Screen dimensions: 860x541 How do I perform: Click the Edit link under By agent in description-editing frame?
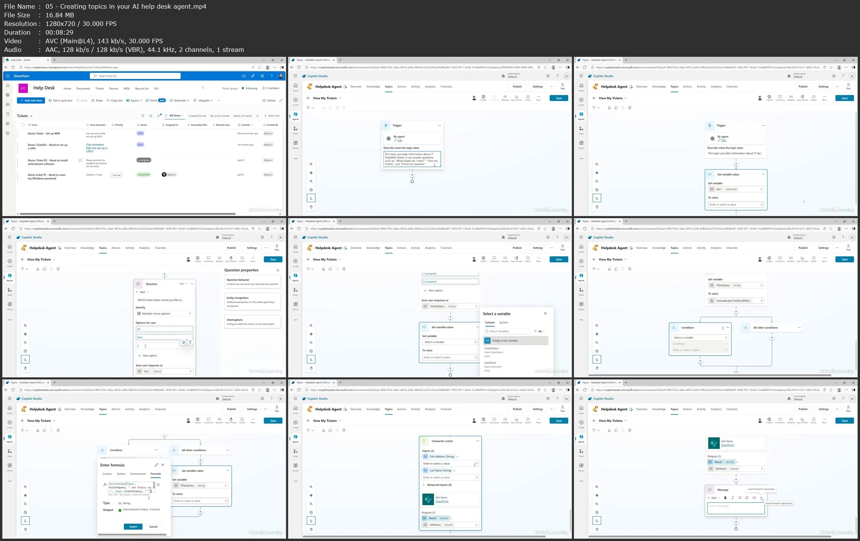pos(400,141)
